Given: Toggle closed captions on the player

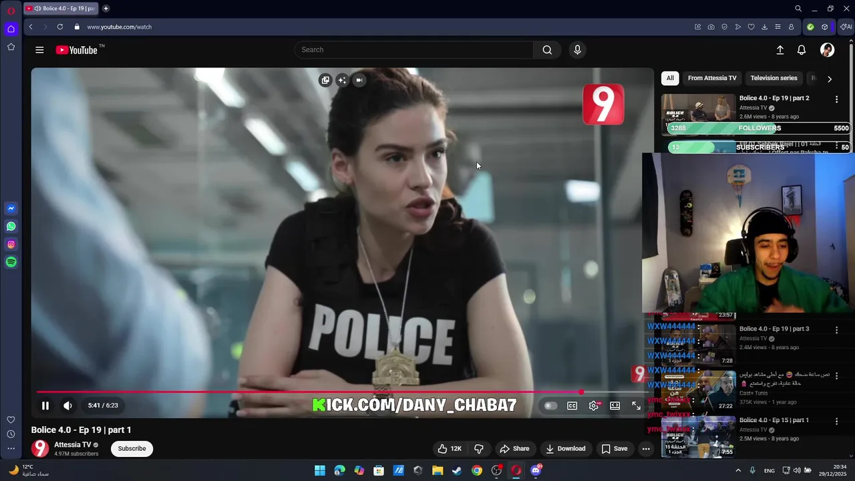Looking at the screenshot, I should (x=572, y=406).
